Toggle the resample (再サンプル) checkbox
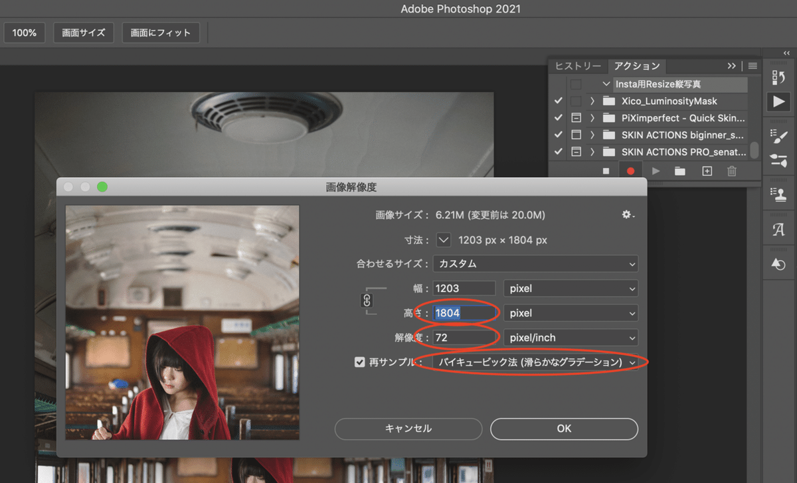 [x=360, y=362]
